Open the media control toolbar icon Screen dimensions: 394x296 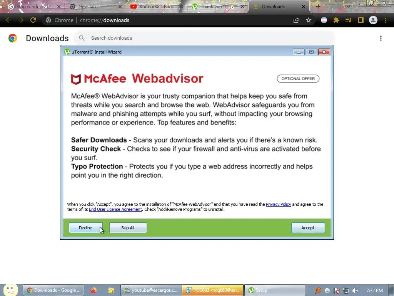[348, 20]
